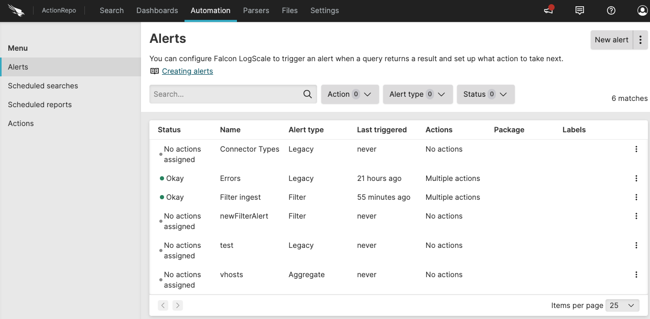Click into the alerts Search field
Image resolution: width=650 pixels, height=319 pixels.
pos(225,94)
